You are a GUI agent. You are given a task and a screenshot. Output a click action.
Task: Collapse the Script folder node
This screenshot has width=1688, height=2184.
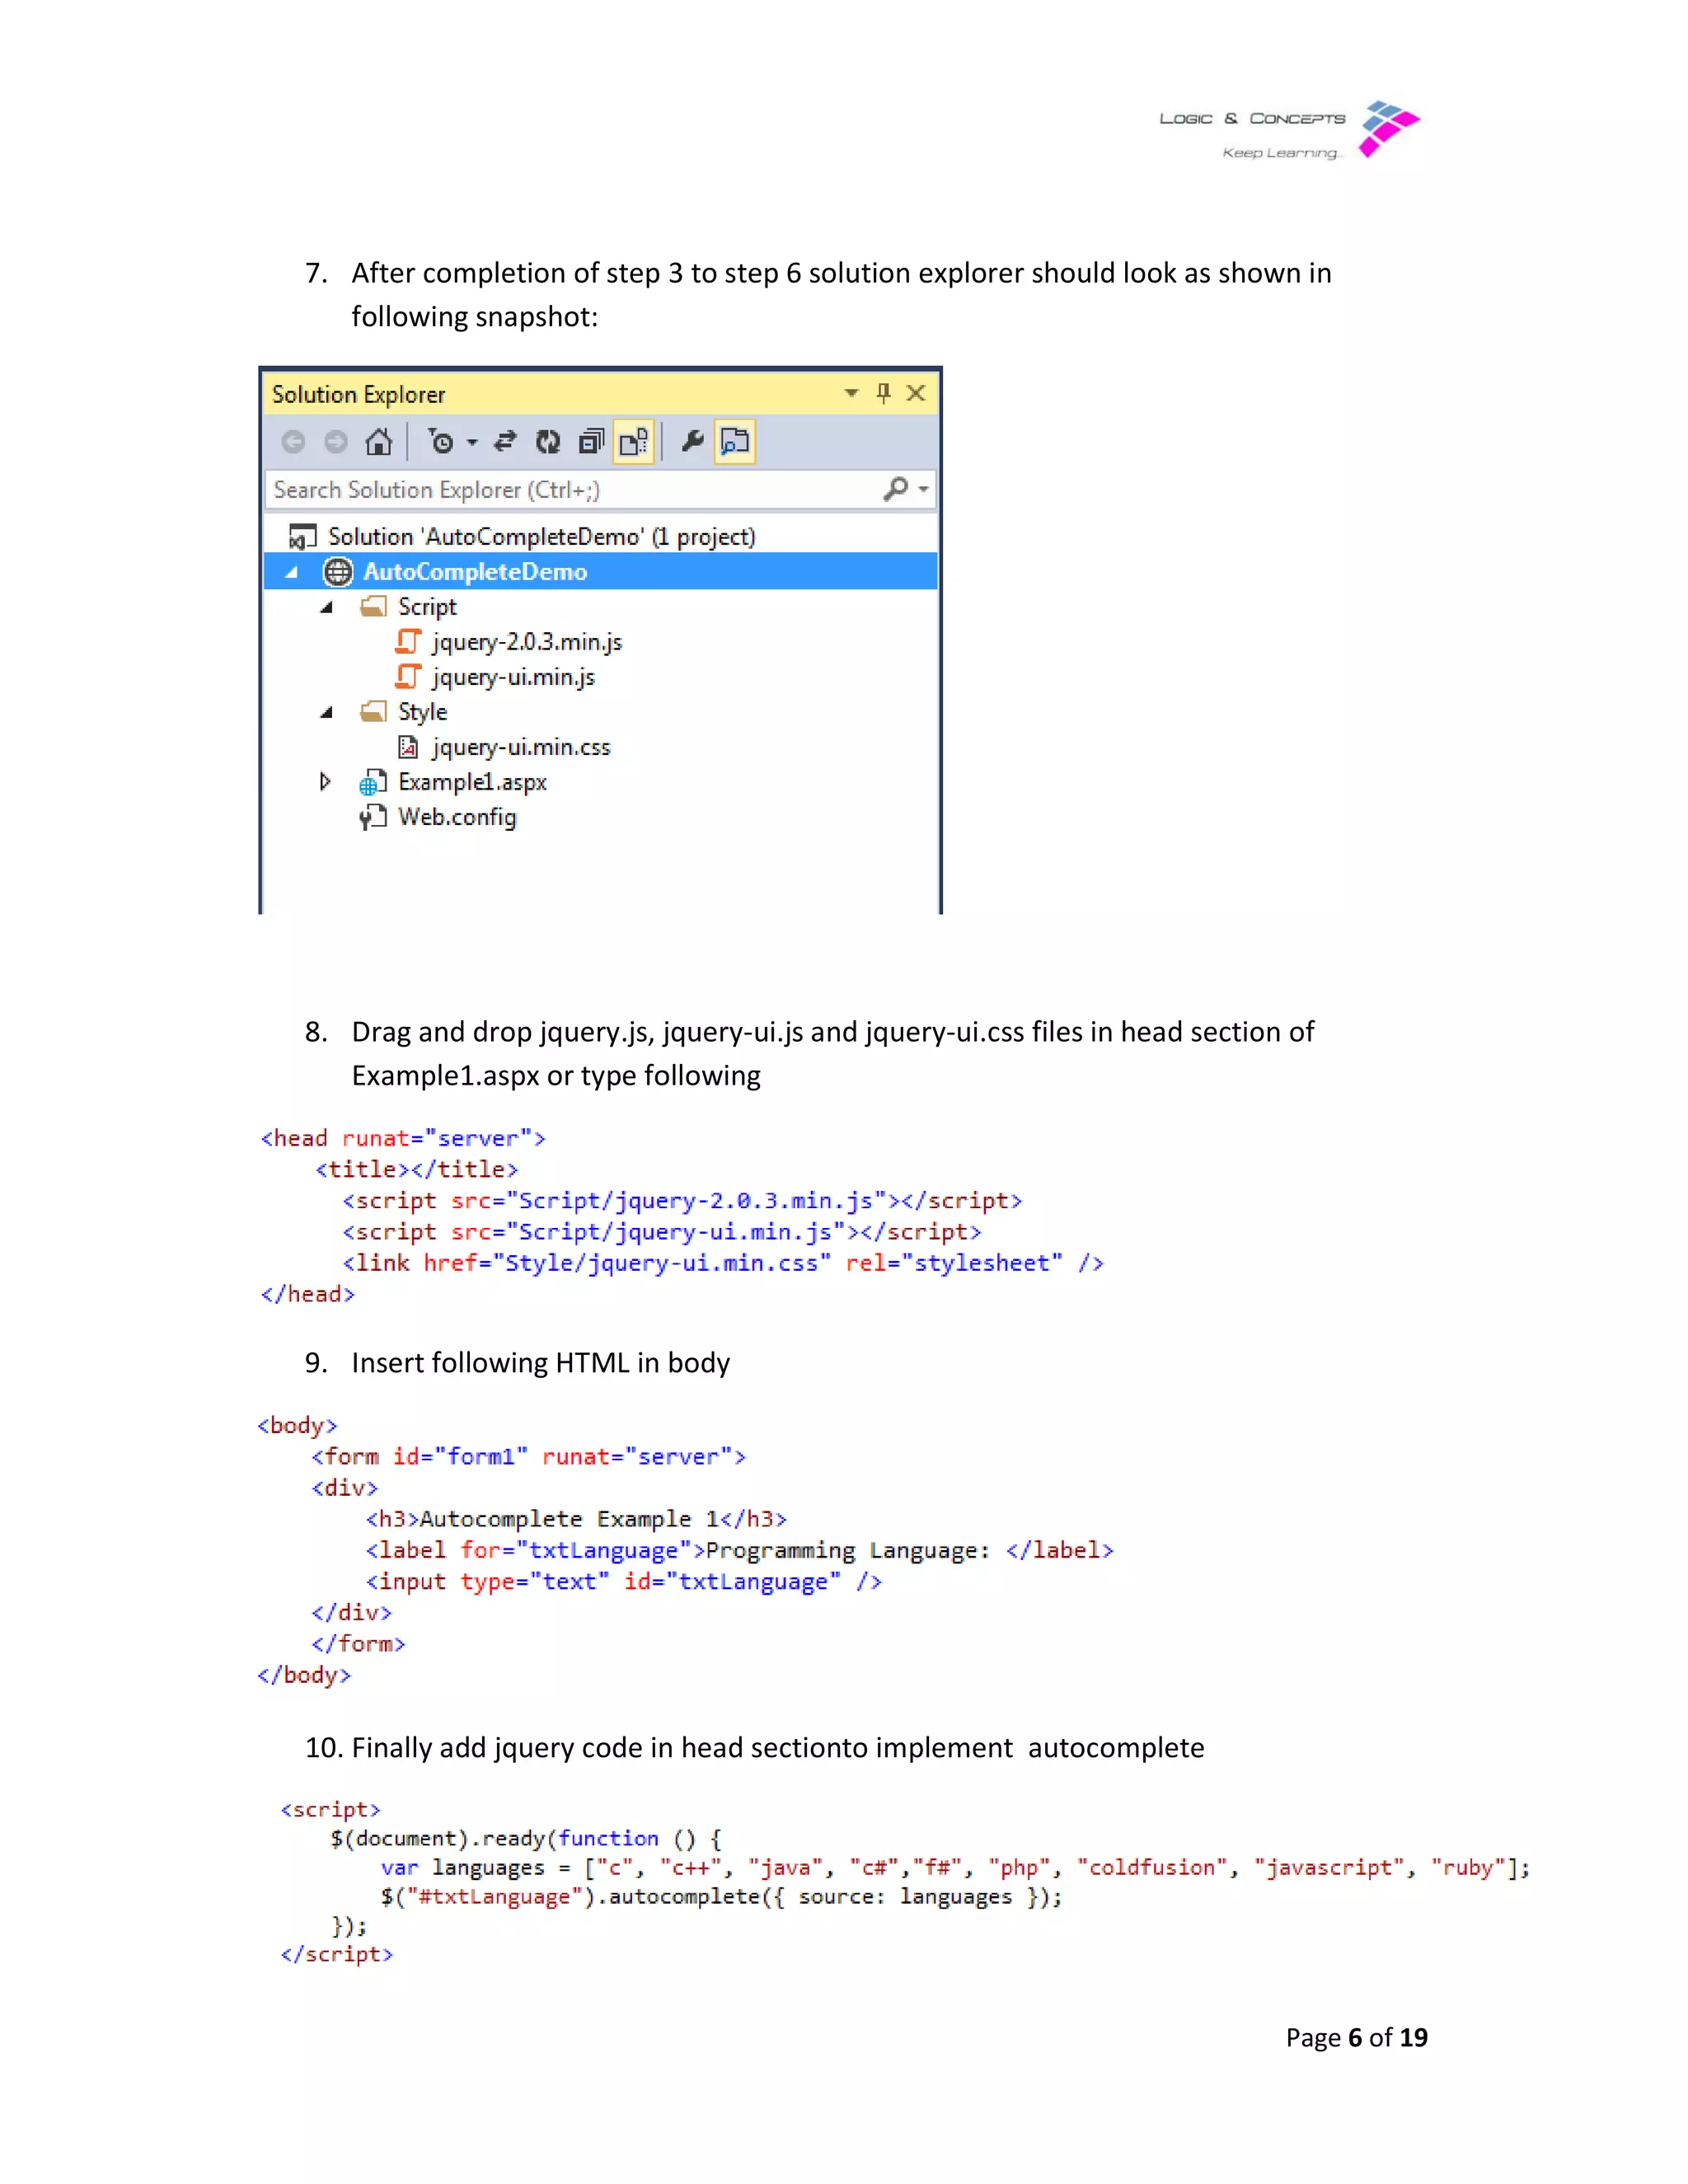[326, 607]
